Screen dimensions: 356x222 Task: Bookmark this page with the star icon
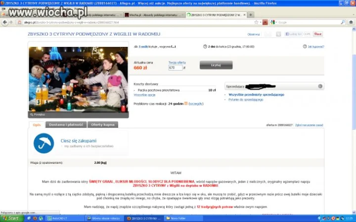point(256,22)
